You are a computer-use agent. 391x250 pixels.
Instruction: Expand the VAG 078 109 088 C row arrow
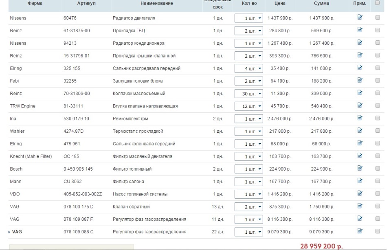pyautogui.click(x=9, y=232)
